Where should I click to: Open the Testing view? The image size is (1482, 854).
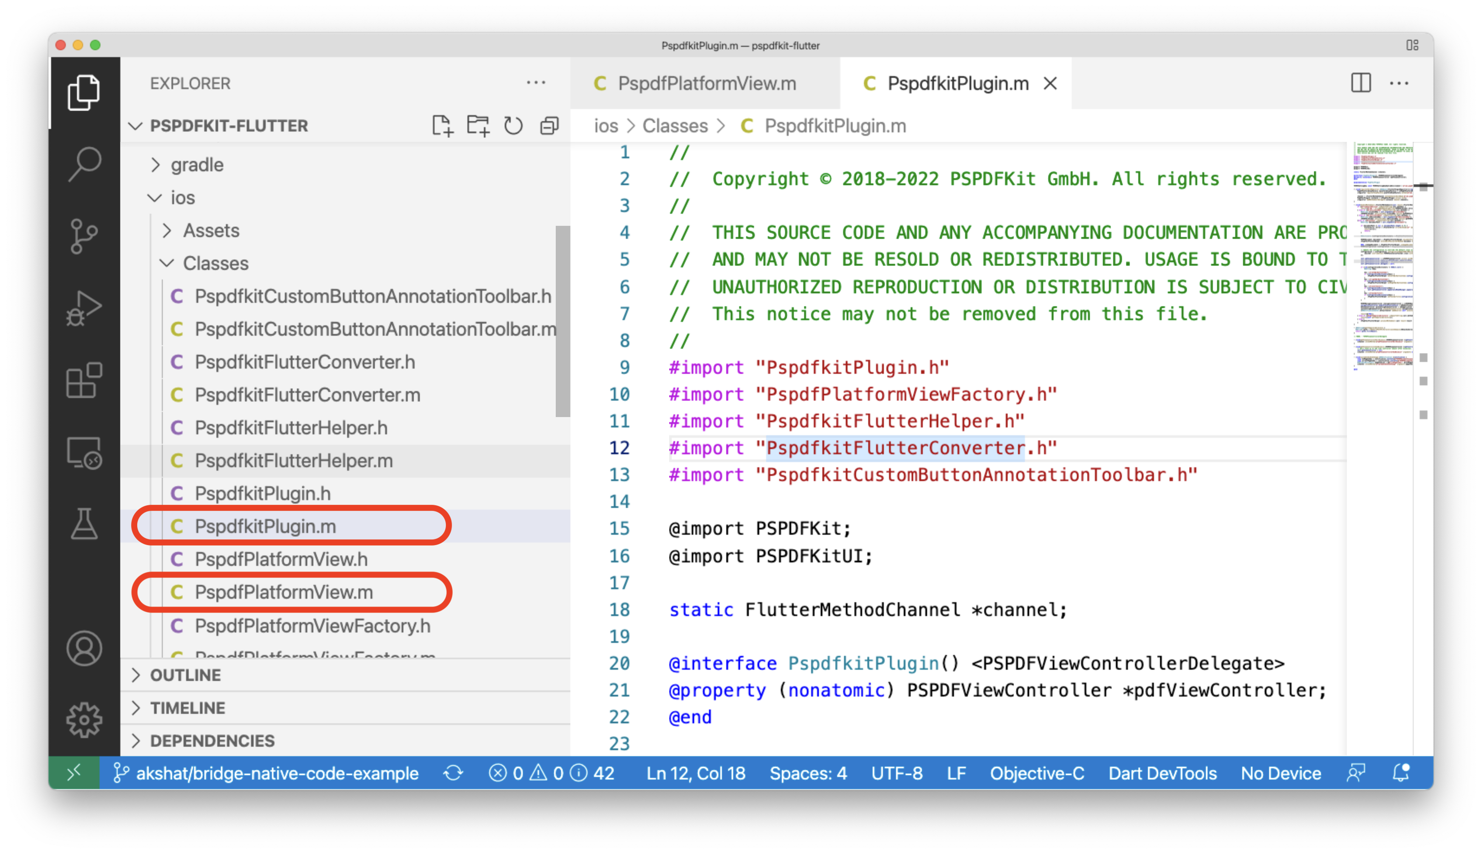[x=84, y=524]
